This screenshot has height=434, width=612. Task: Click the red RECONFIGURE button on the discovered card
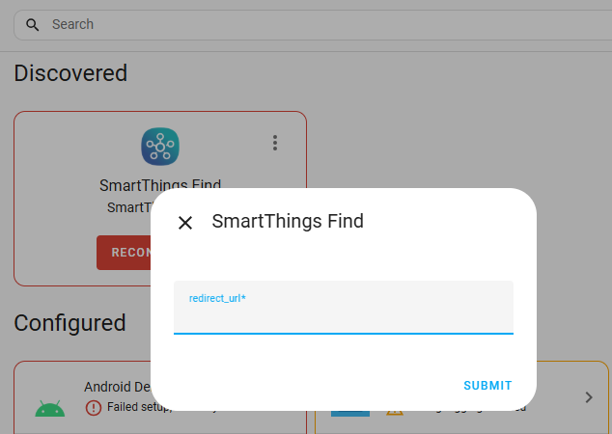coord(124,253)
